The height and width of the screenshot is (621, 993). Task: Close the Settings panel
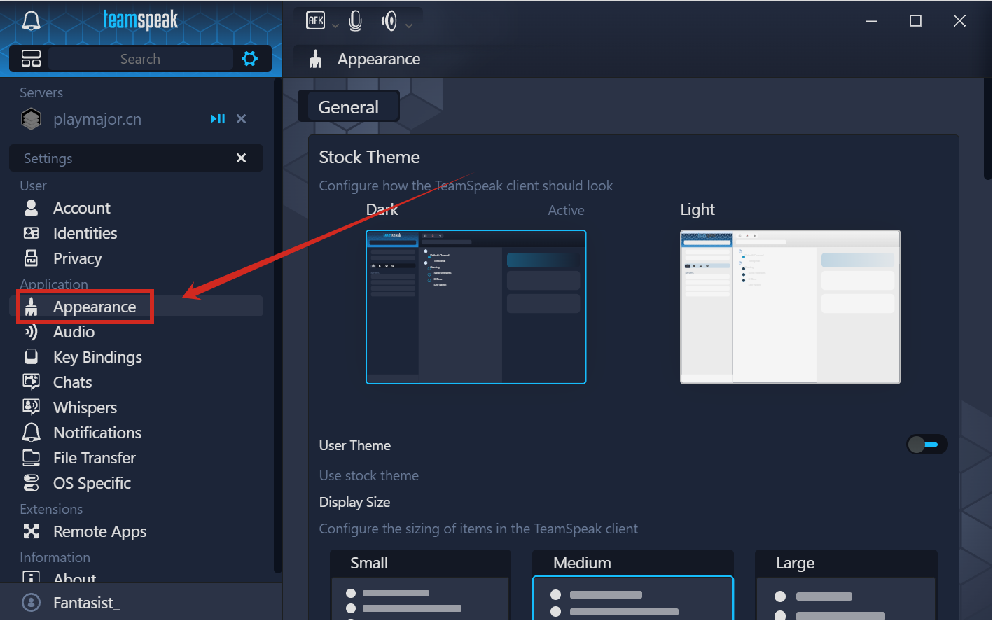point(241,158)
